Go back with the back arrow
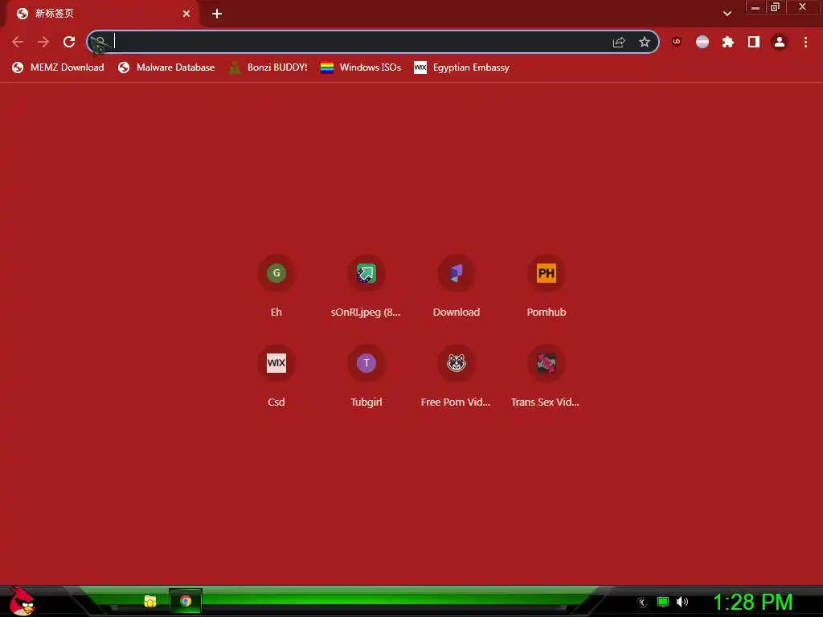Image resolution: width=823 pixels, height=617 pixels. click(x=18, y=42)
